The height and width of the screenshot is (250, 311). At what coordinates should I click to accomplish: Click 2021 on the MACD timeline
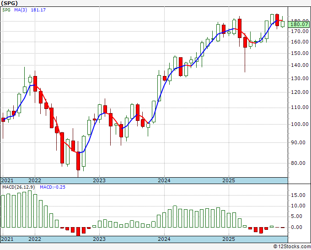(7, 239)
